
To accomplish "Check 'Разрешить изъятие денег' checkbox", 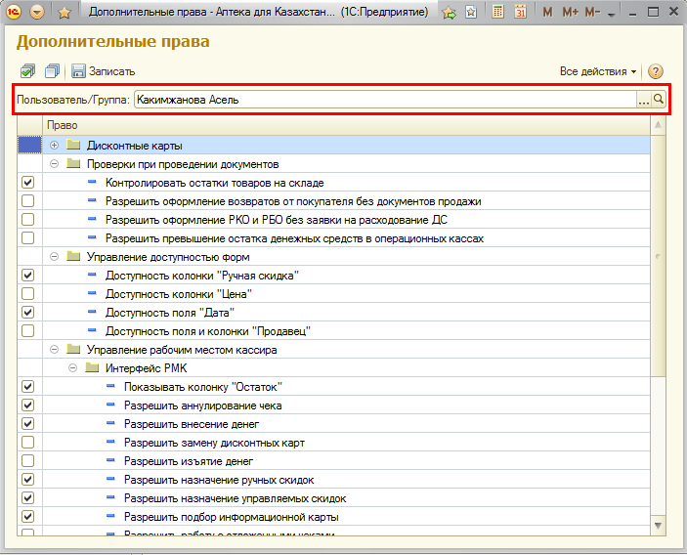I will [x=27, y=461].
